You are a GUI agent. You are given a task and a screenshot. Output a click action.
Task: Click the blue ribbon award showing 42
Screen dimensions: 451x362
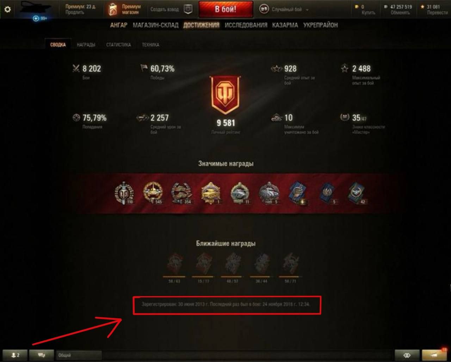356,193
